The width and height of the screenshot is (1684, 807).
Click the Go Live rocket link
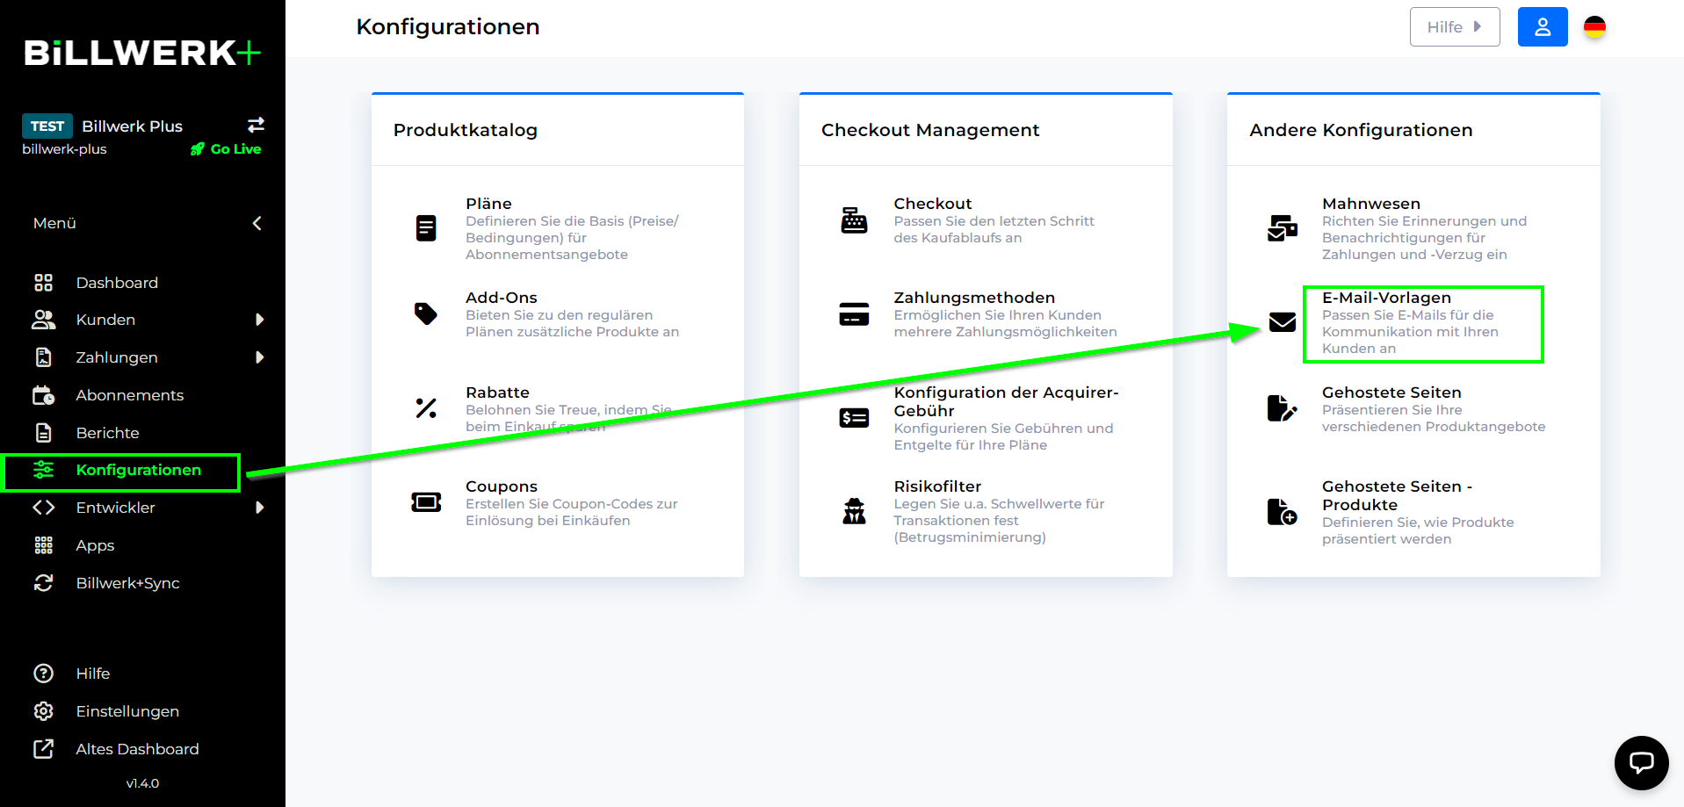coord(226,149)
